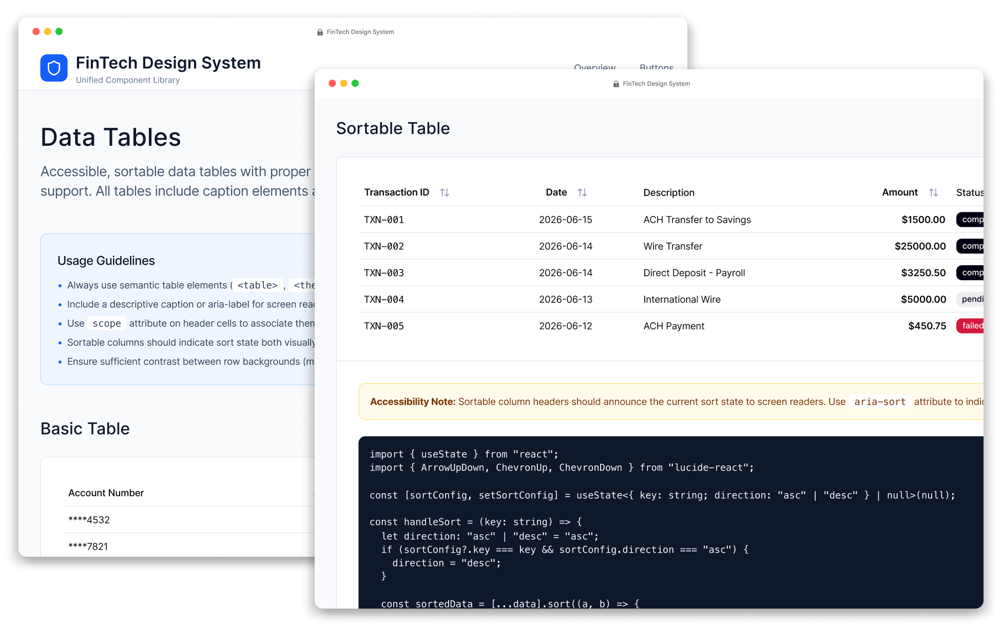
Task: Select the TXN-005 cell
Action: [x=384, y=326]
